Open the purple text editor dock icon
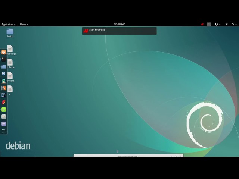The height and width of the screenshot is (179, 239). 4,124
